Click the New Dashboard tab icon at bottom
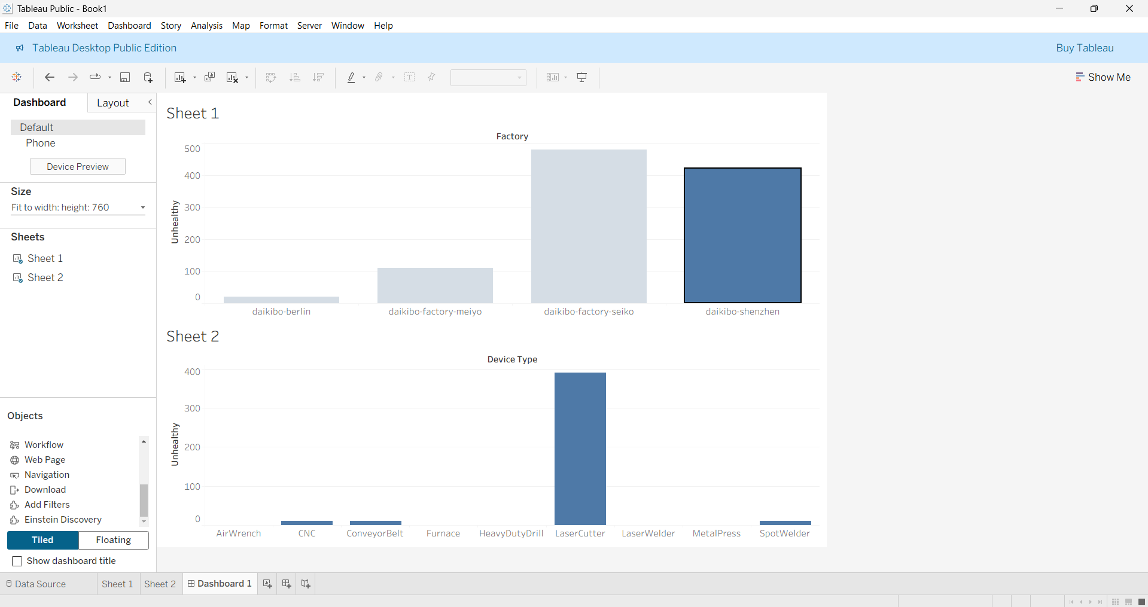The image size is (1148, 607). point(287,584)
